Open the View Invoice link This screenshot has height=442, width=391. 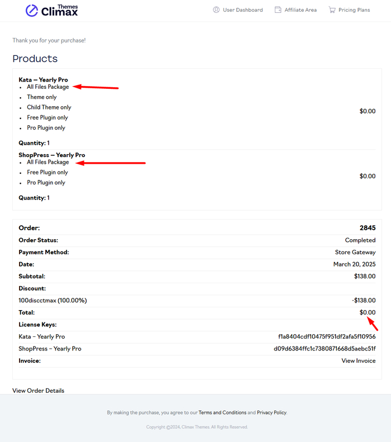(359, 361)
